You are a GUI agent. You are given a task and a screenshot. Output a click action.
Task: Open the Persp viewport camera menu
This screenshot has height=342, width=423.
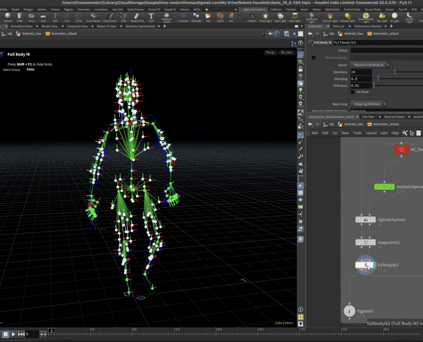click(270, 52)
